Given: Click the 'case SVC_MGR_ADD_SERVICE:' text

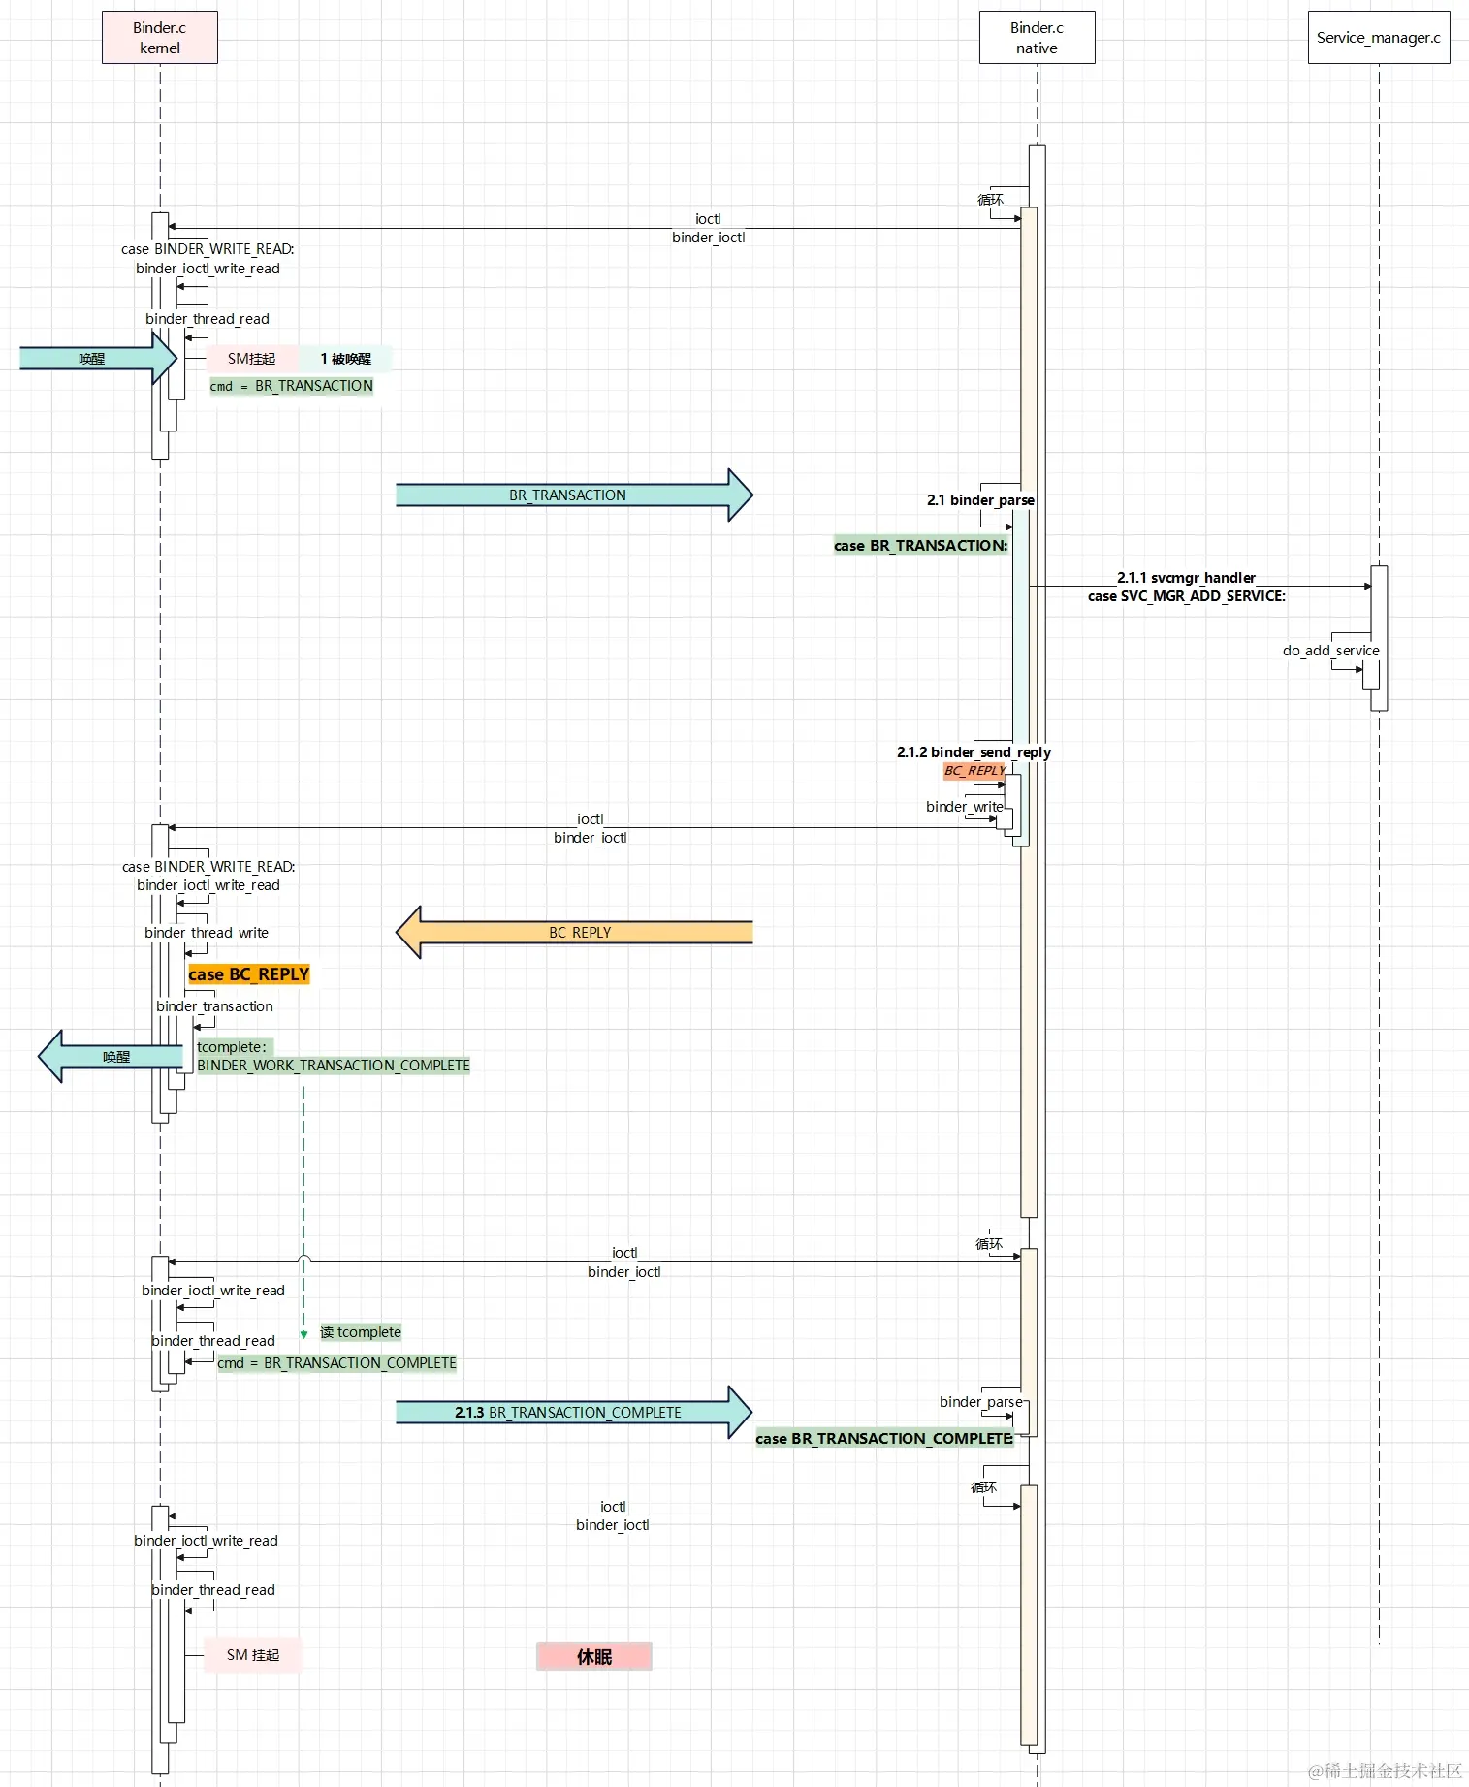Looking at the screenshot, I should [x=1186, y=596].
